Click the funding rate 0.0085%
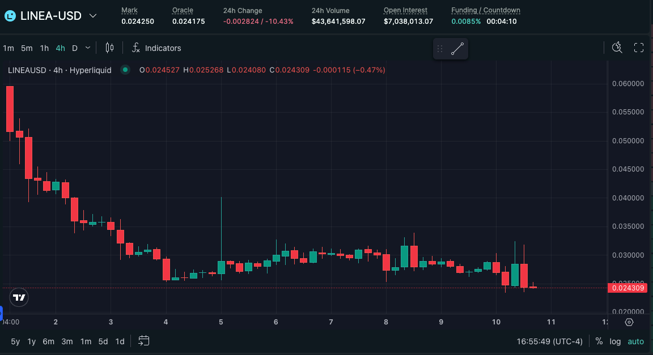Screen dimensions: 653x355 pyautogui.click(x=466, y=21)
